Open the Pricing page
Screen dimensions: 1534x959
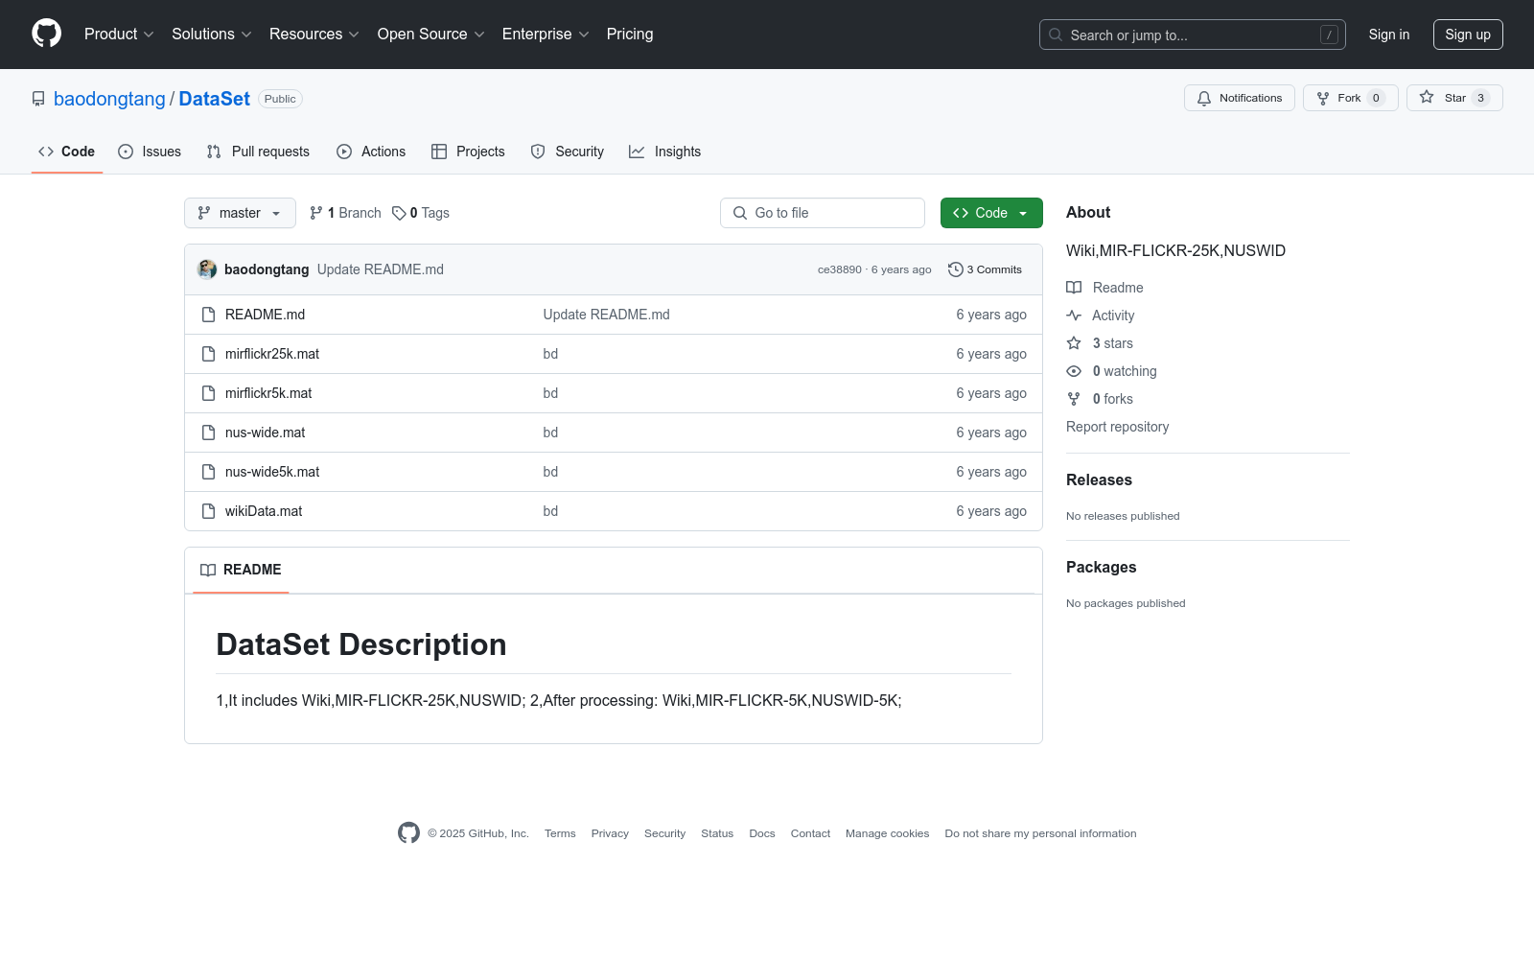630,35
